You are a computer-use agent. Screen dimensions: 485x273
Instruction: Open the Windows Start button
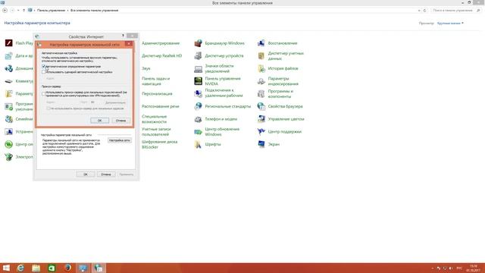[x=6, y=268]
